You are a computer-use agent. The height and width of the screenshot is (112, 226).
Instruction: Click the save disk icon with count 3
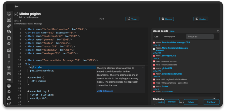click(100, 19)
